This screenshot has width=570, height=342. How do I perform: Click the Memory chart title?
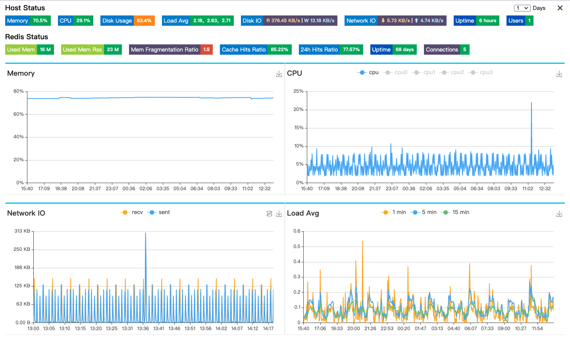pyautogui.click(x=21, y=73)
